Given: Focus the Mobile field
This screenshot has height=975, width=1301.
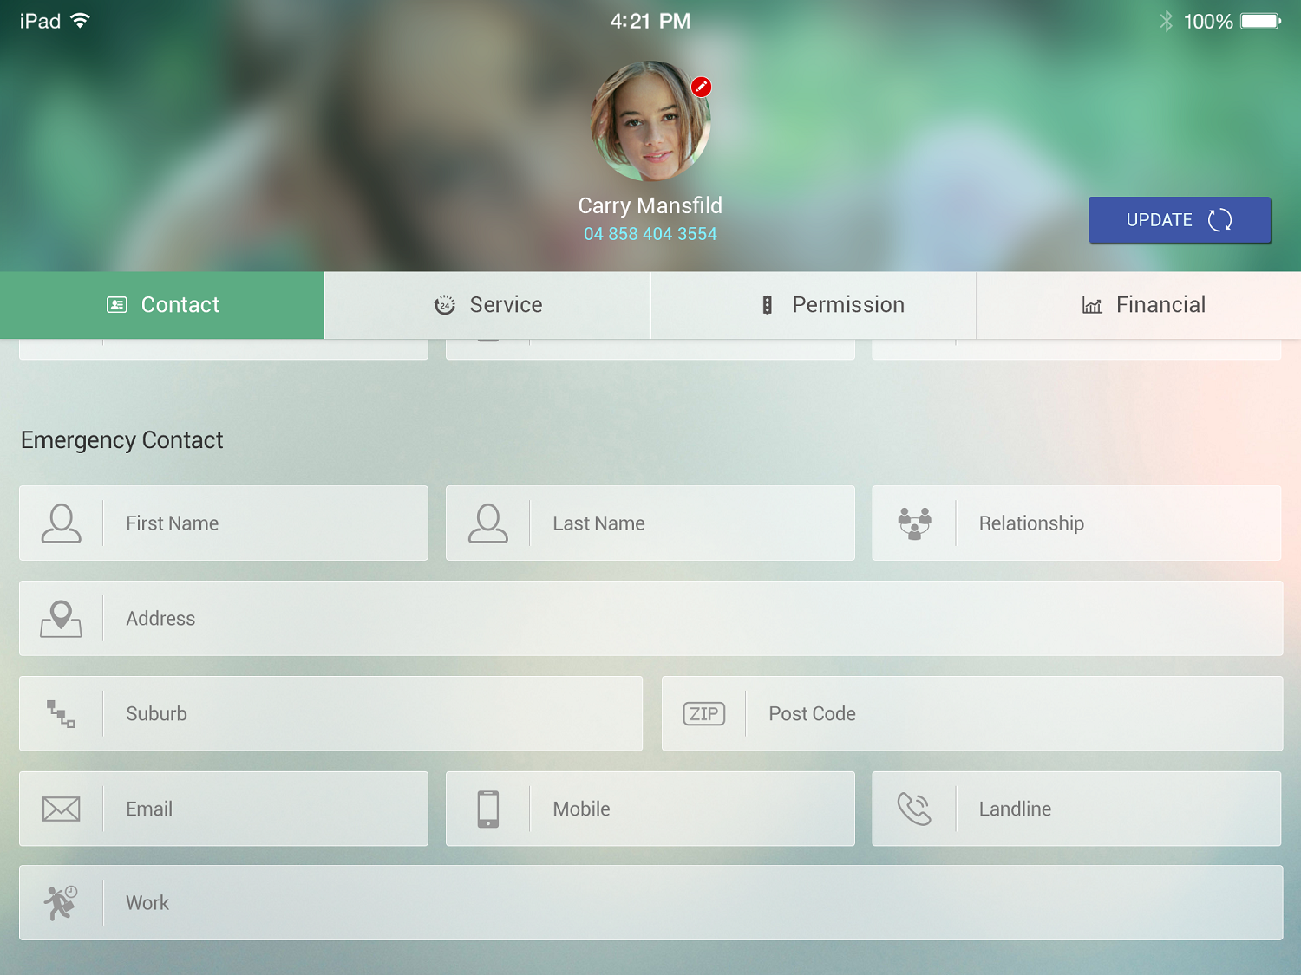Looking at the screenshot, I should pyautogui.click(x=650, y=809).
